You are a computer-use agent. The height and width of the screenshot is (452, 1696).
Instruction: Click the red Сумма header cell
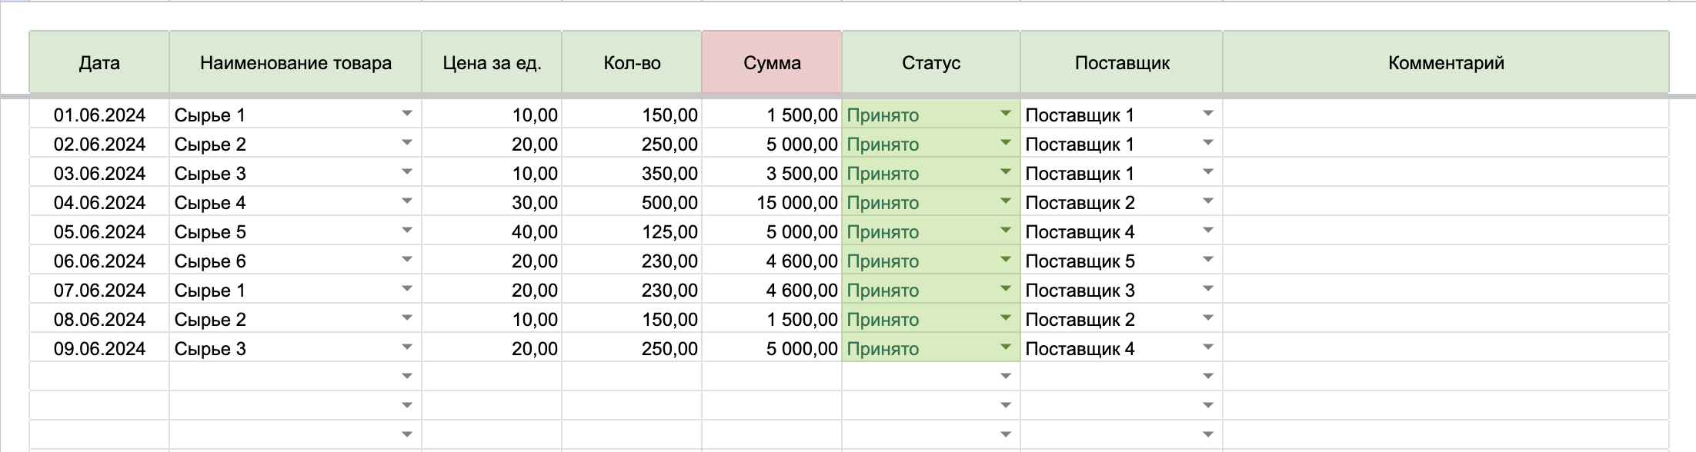pyautogui.click(x=772, y=63)
